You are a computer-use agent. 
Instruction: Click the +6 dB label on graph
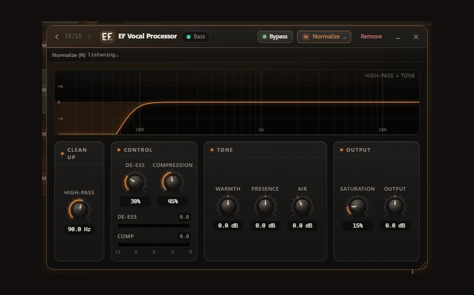60,86
